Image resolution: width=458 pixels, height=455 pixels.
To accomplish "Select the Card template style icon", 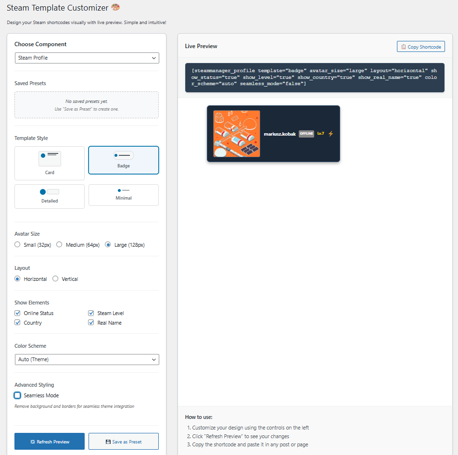I will (x=50, y=159).
